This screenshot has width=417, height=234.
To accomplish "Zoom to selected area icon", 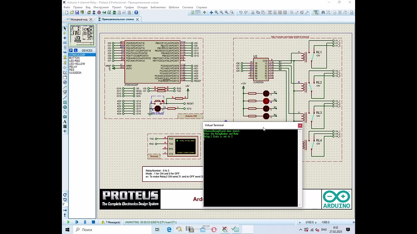I will [x=232, y=12].
